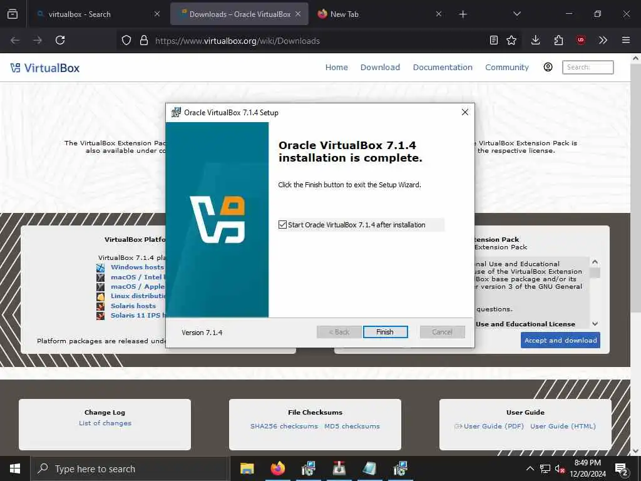Viewport: 641px width, 481px height.
Task: Click the tracking protection shield icon
Action: point(126,41)
